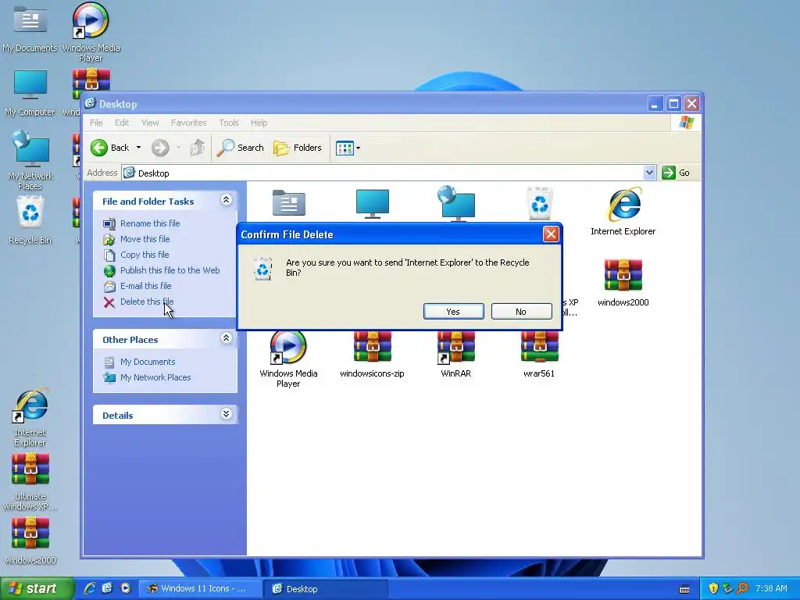Open the Help menu

click(259, 123)
